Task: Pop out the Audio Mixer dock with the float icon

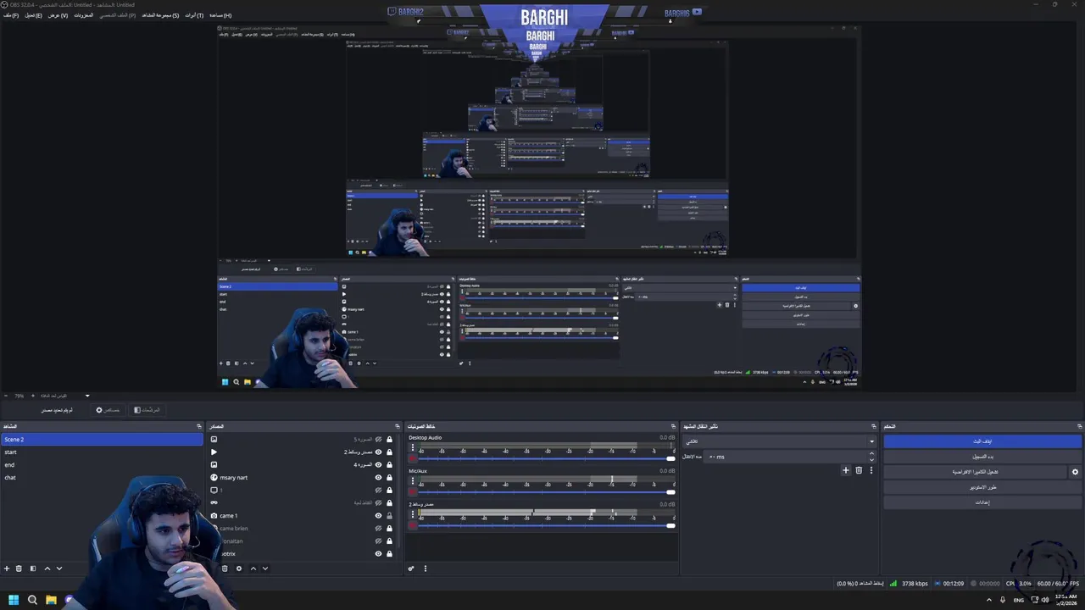Action: pos(675,426)
